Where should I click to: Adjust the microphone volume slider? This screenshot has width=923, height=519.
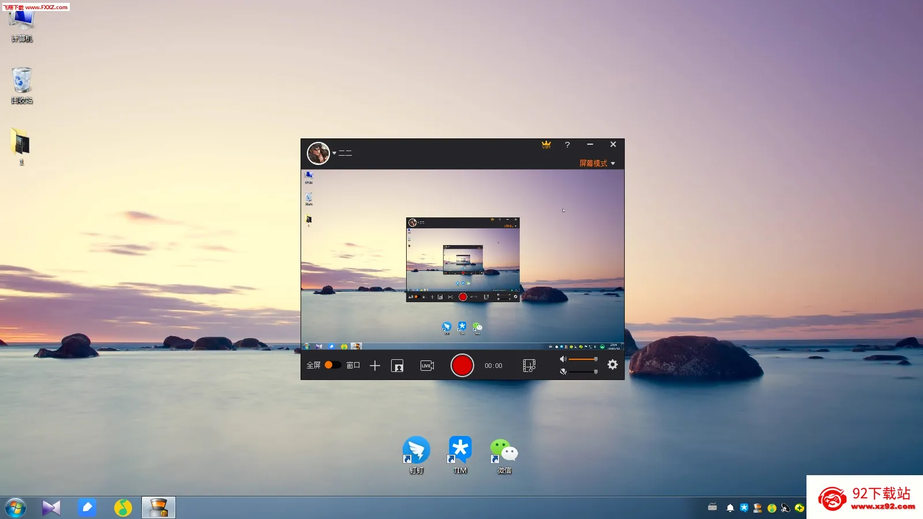tap(583, 371)
